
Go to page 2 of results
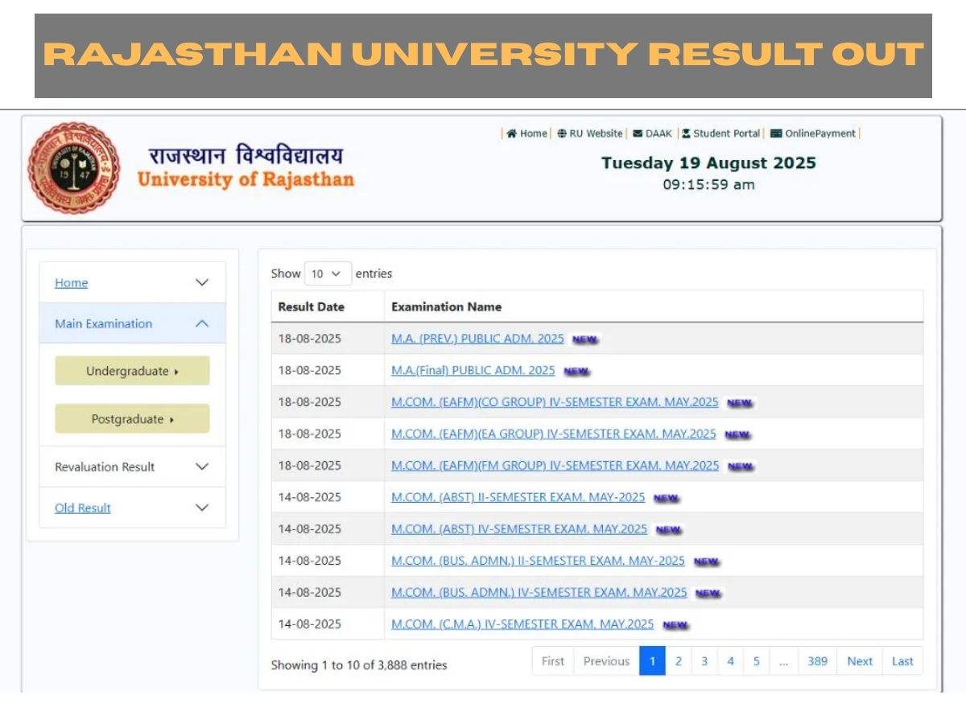coord(678,661)
